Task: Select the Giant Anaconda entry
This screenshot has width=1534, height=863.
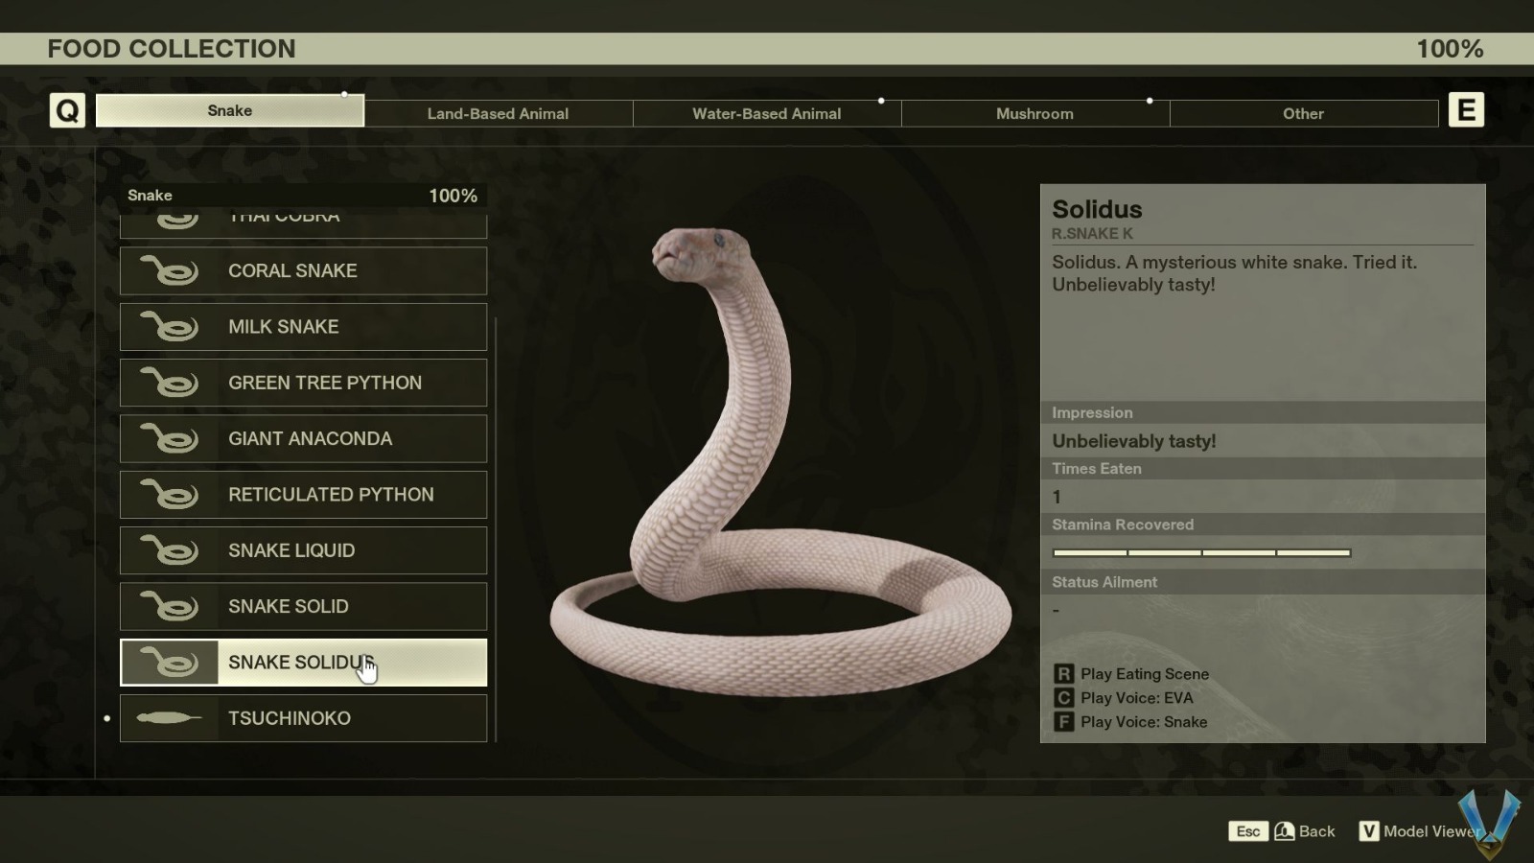Action: tap(303, 438)
